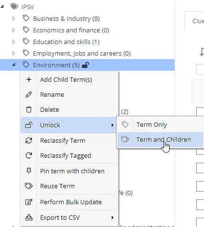This screenshot has width=204, height=227.
Task: Collapse the Environment (5) tree node
Action: pos(14,65)
